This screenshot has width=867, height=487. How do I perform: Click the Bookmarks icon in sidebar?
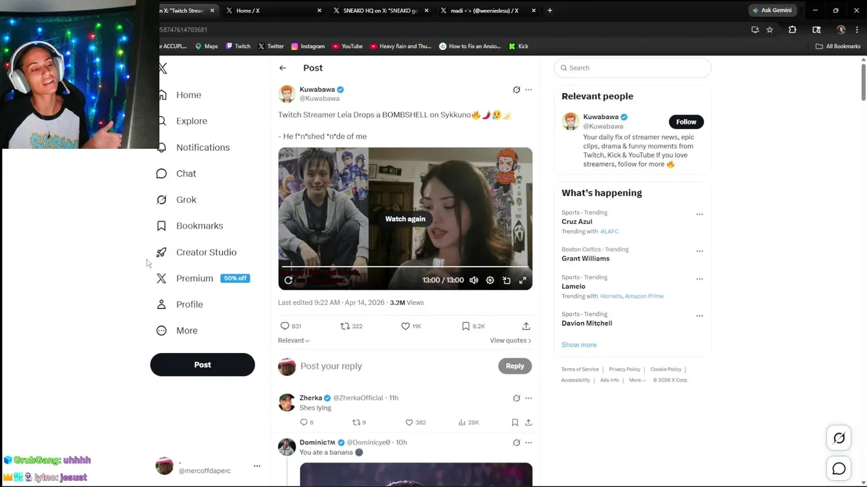tap(161, 226)
